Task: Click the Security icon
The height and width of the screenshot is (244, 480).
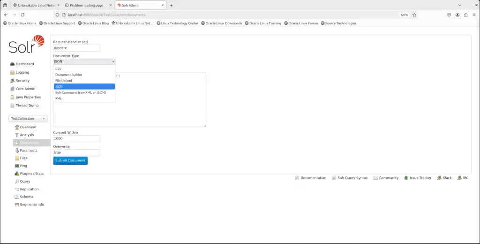Action: pyautogui.click(x=12, y=81)
